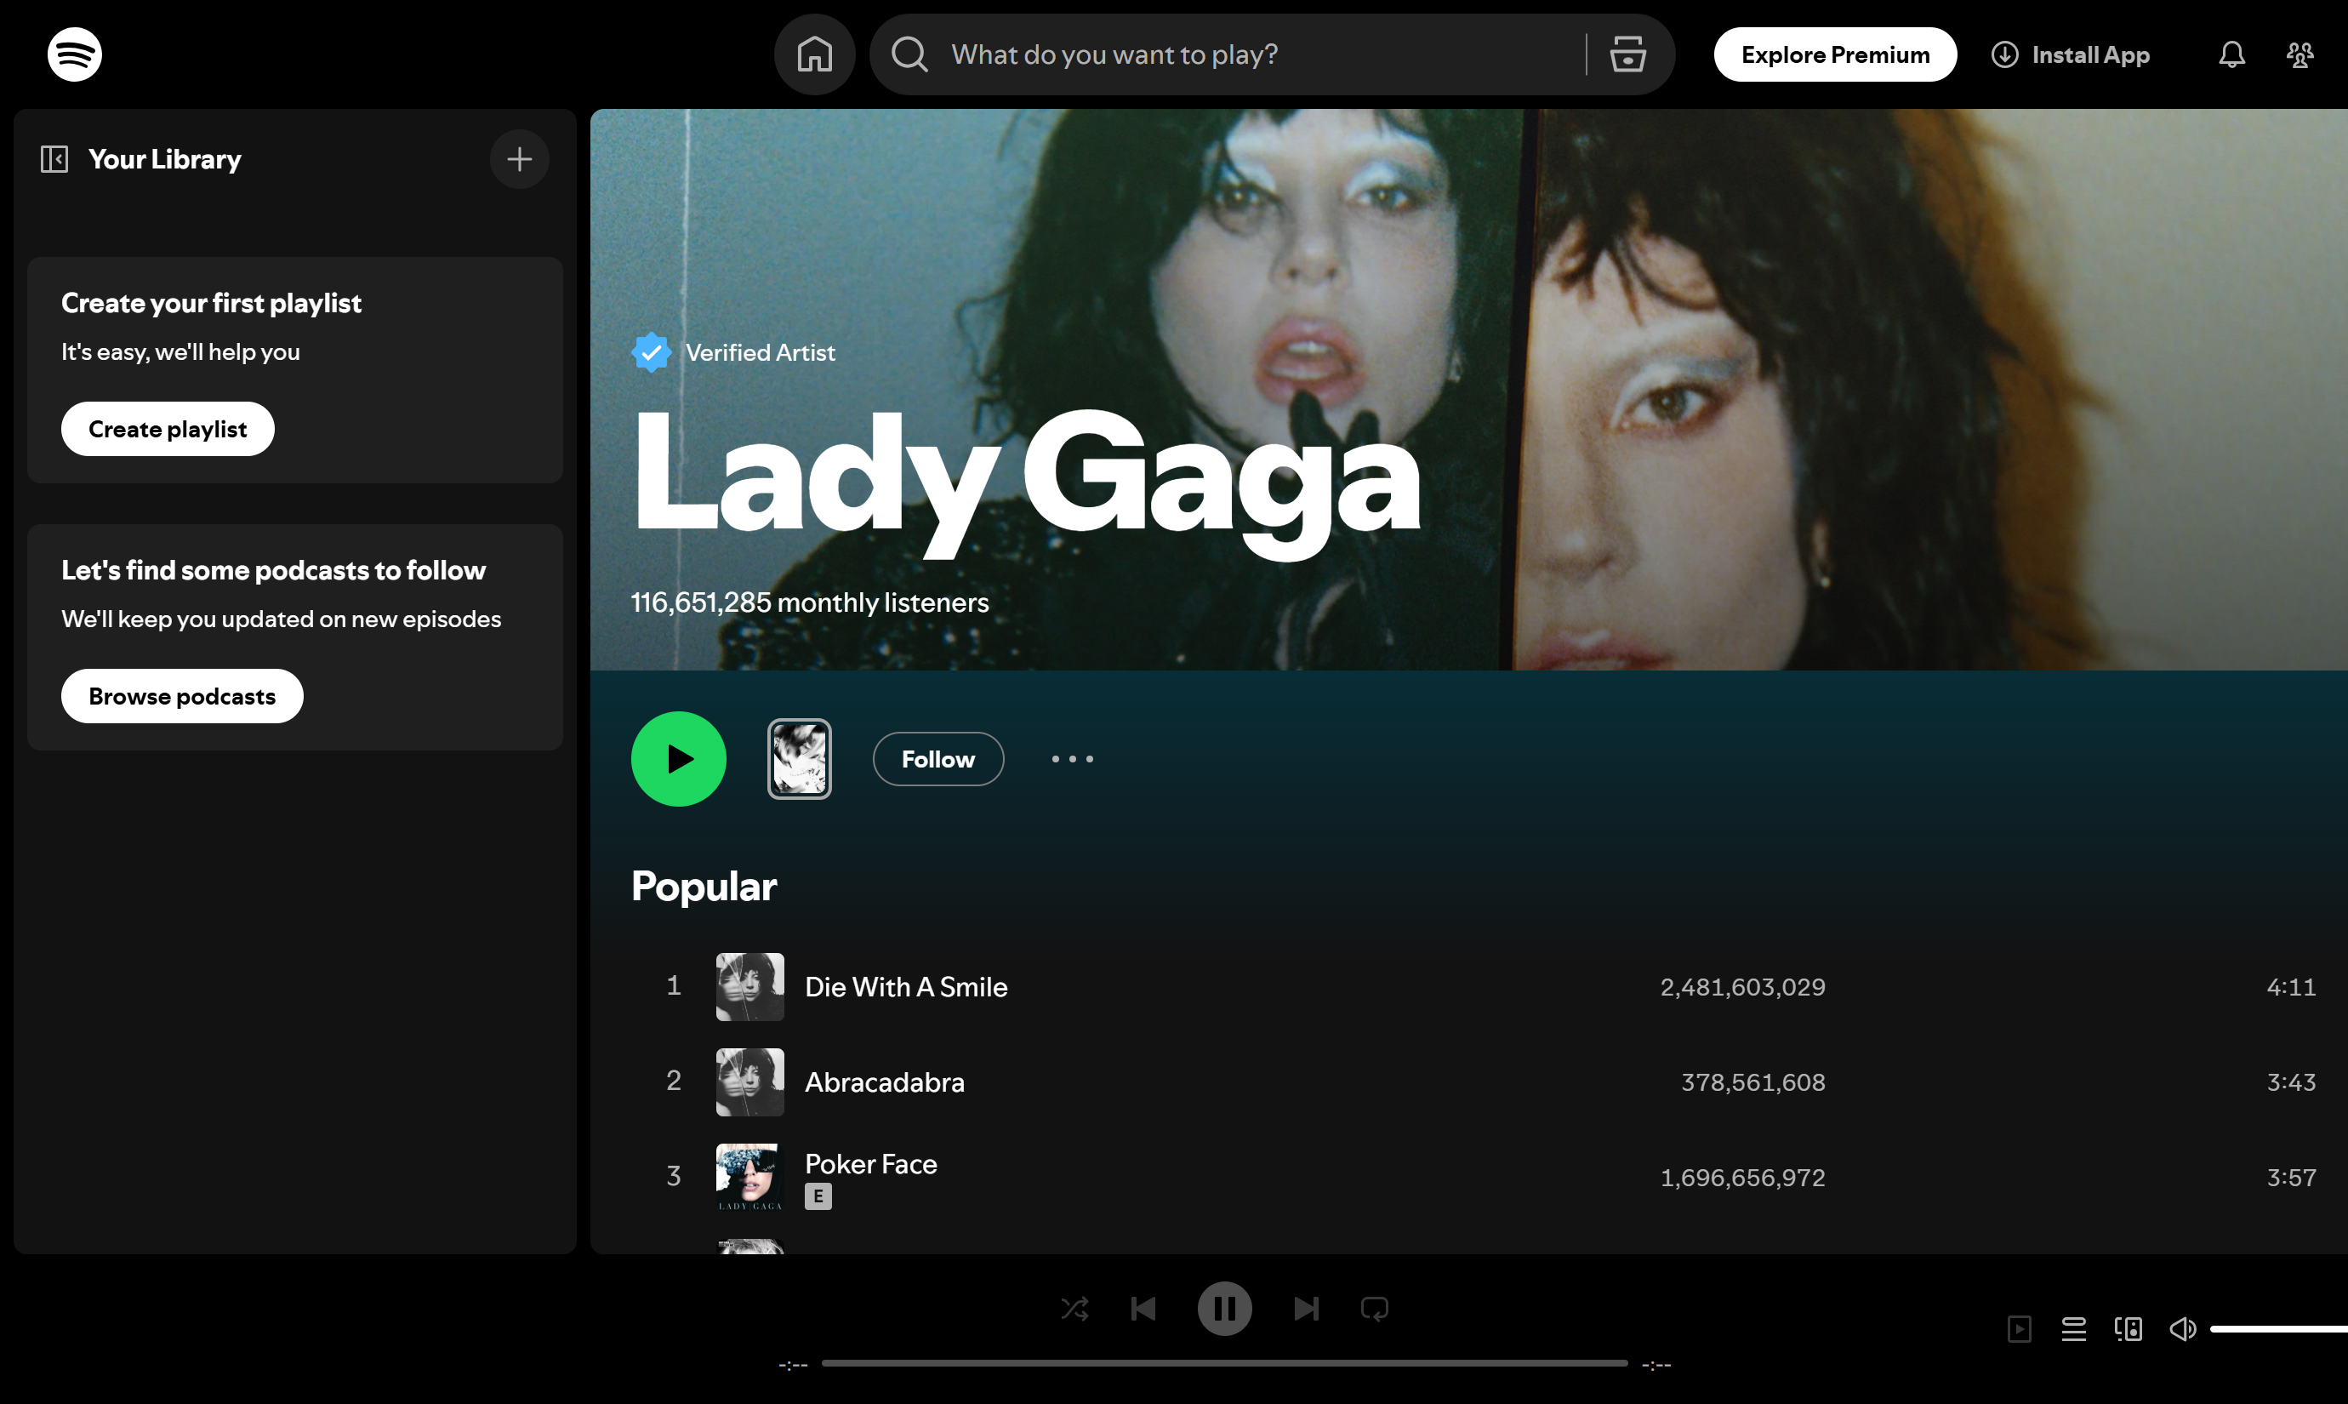Open the notifications bell
The width and height of the screenshot is (2348, 1404).
click(2231, 54)
